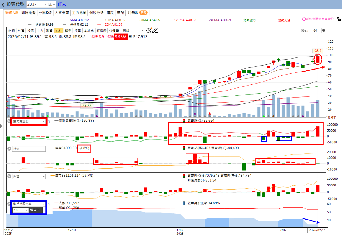Switch to the 籌碼K線 tab
This screenshot has width=342, height=235.
click(x=12, y=13)
